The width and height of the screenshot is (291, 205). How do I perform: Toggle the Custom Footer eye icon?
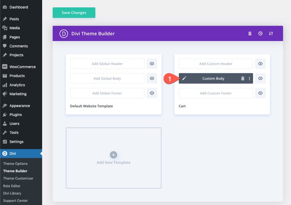pos(260,93)
